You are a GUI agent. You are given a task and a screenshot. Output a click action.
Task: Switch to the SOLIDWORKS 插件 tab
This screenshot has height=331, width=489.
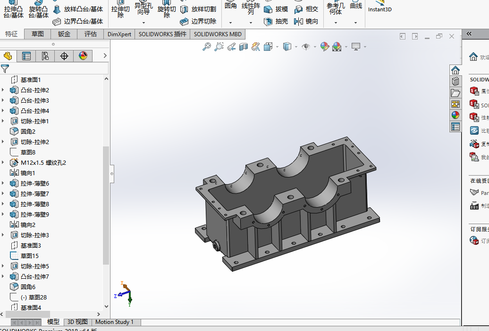tap(162, 34)
